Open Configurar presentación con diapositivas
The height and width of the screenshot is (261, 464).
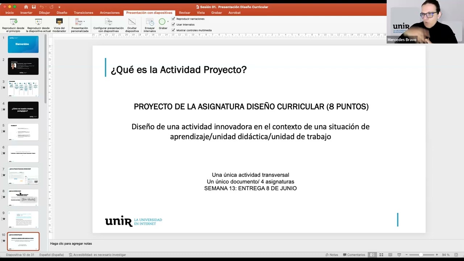pyautogui.click(x=108, y=25)
